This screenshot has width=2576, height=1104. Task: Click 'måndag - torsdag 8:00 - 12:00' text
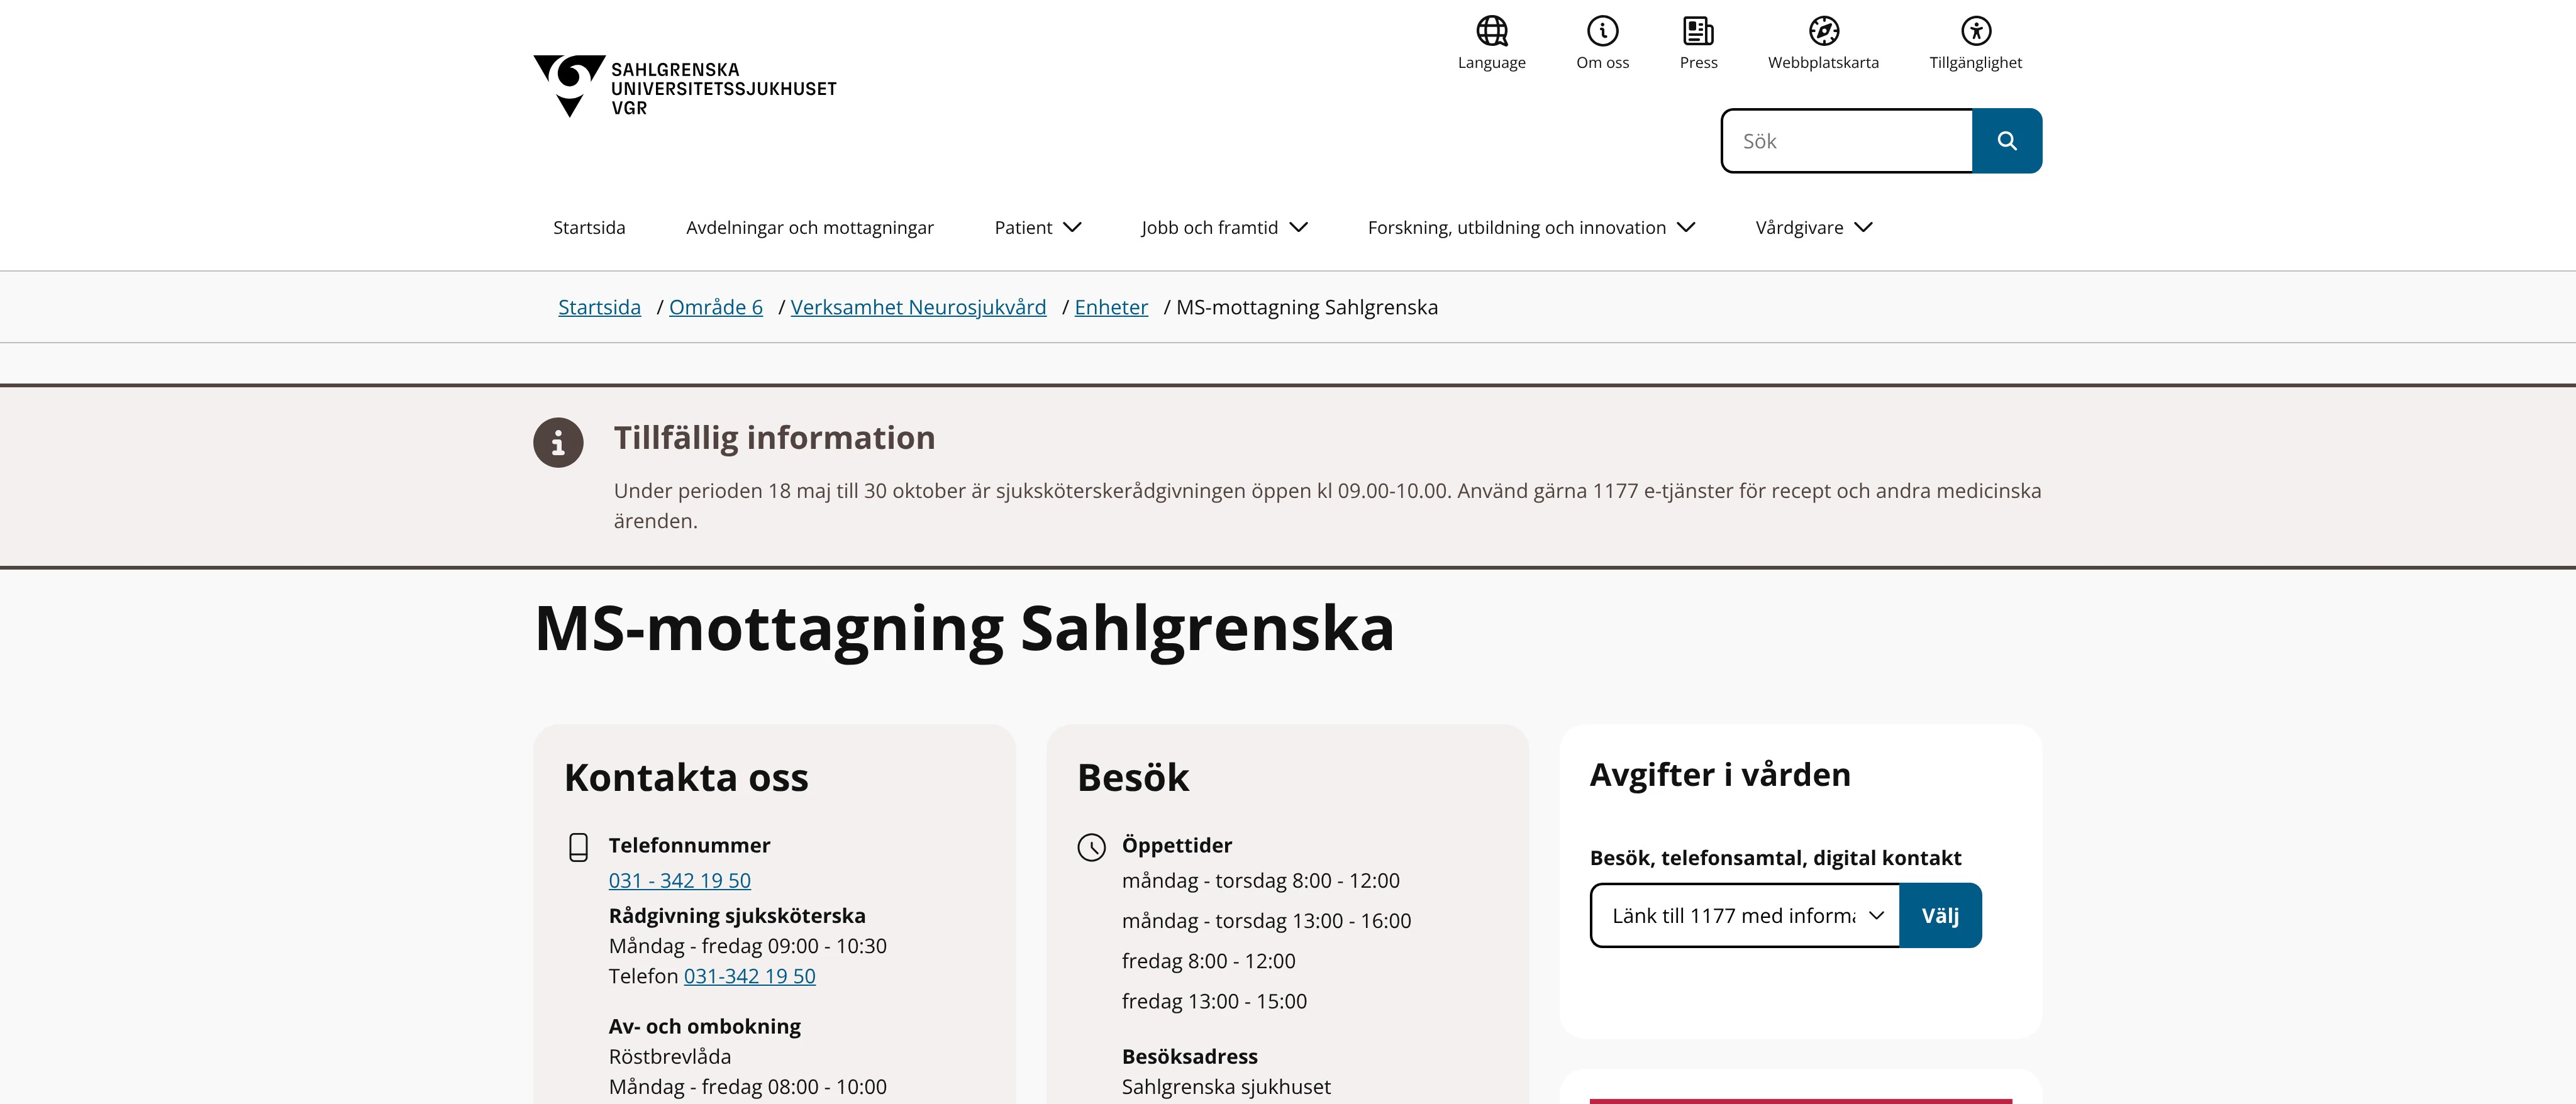(1260, 880)
